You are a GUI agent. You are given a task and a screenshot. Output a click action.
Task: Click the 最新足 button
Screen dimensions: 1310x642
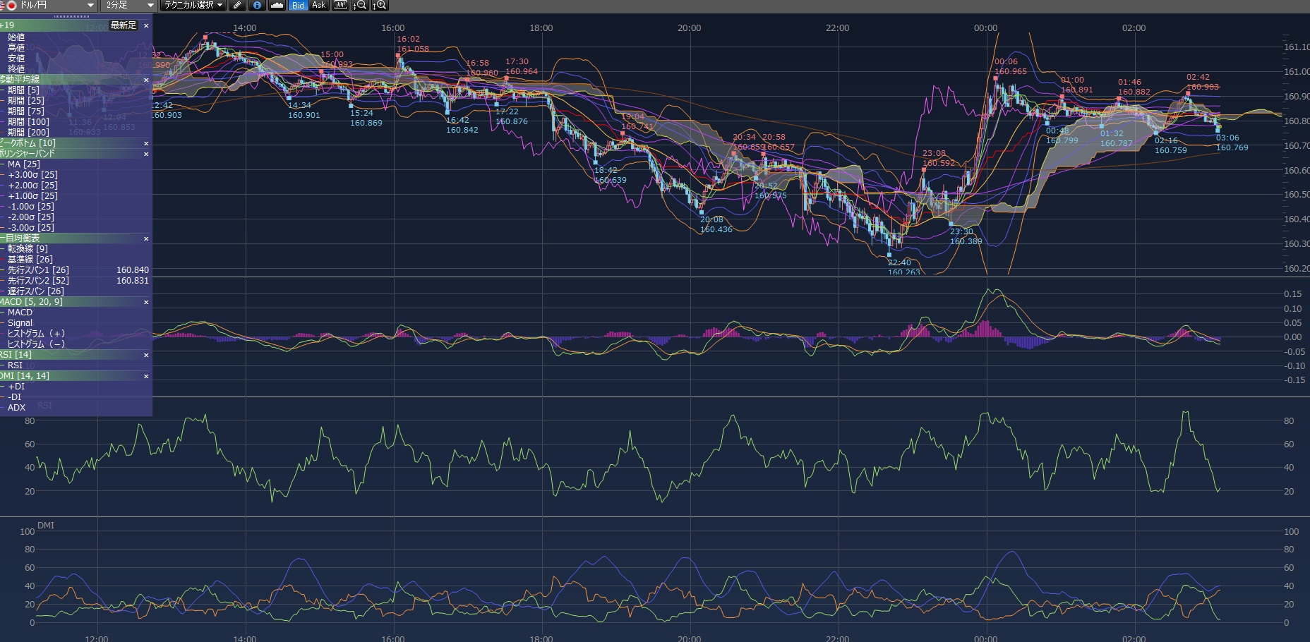pos(124,25)
